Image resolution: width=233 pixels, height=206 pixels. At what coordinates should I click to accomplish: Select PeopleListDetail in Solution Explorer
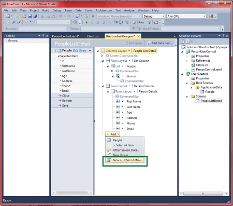pos(211,101)
